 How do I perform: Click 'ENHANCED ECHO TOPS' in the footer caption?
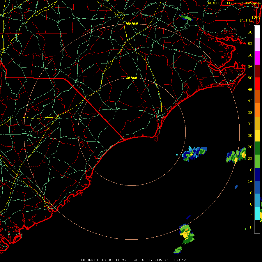click(102, 260)
